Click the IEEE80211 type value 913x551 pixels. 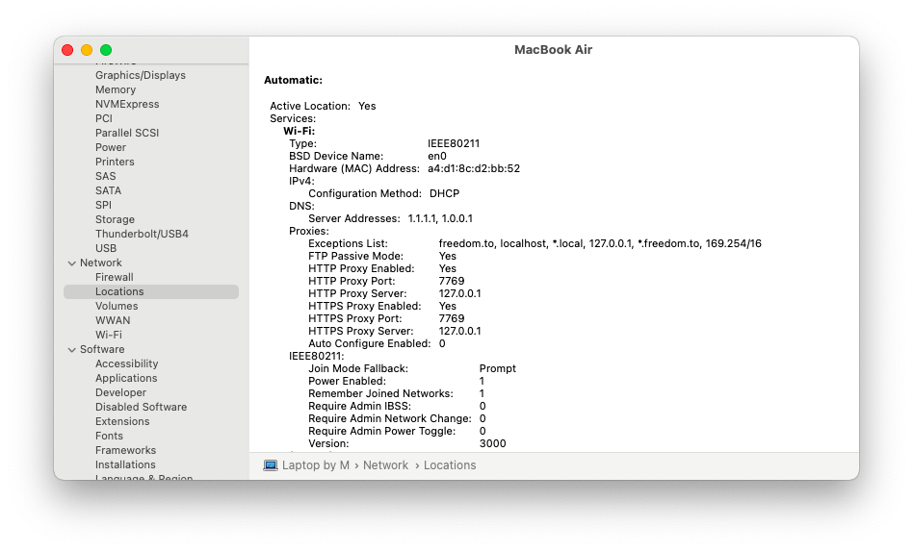tap(453, 143)
